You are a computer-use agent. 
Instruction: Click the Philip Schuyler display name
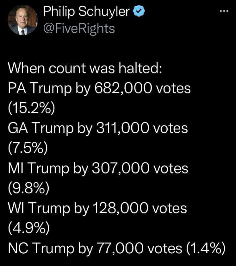pyautogui.click(x=86, y=12)
